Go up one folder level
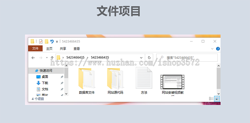Viewport: 250px width, 123px height. click(x=52, y=58)
